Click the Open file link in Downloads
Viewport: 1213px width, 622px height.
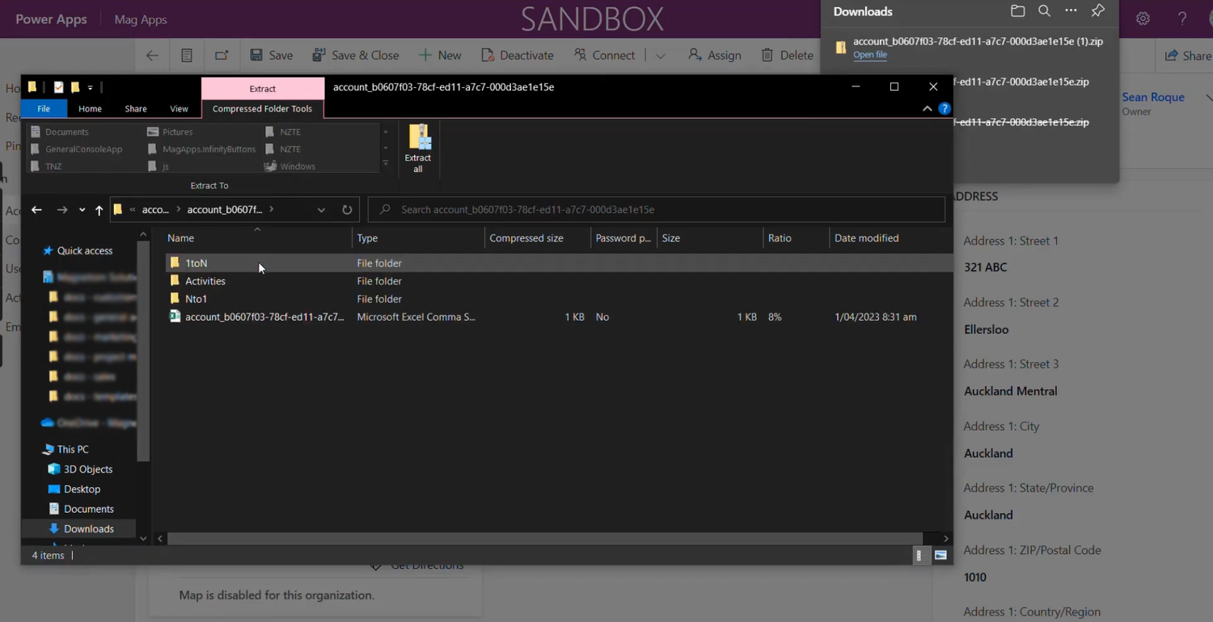[870, 55]
